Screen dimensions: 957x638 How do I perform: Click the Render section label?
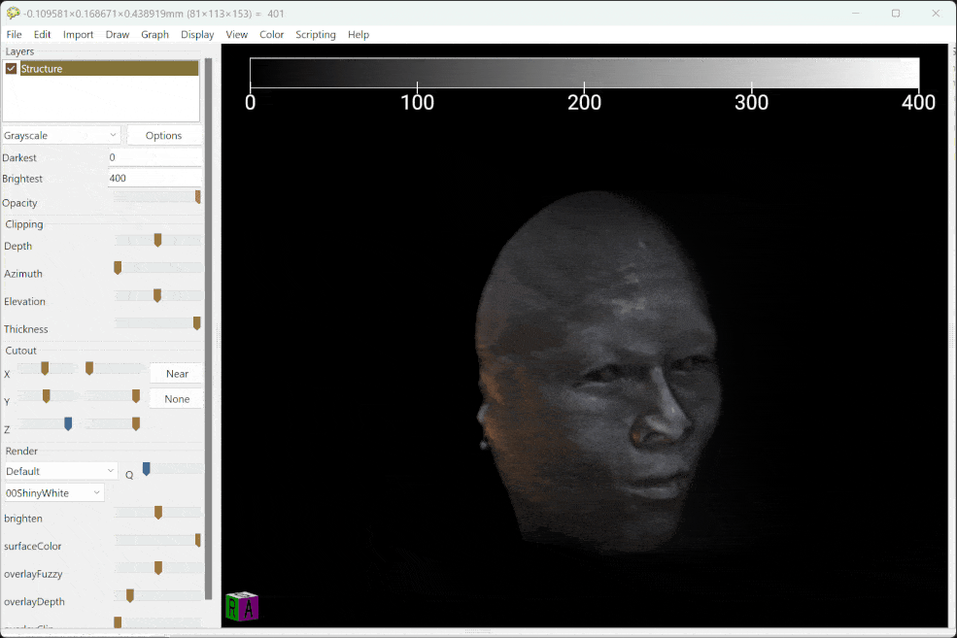[x=21, y=452]
